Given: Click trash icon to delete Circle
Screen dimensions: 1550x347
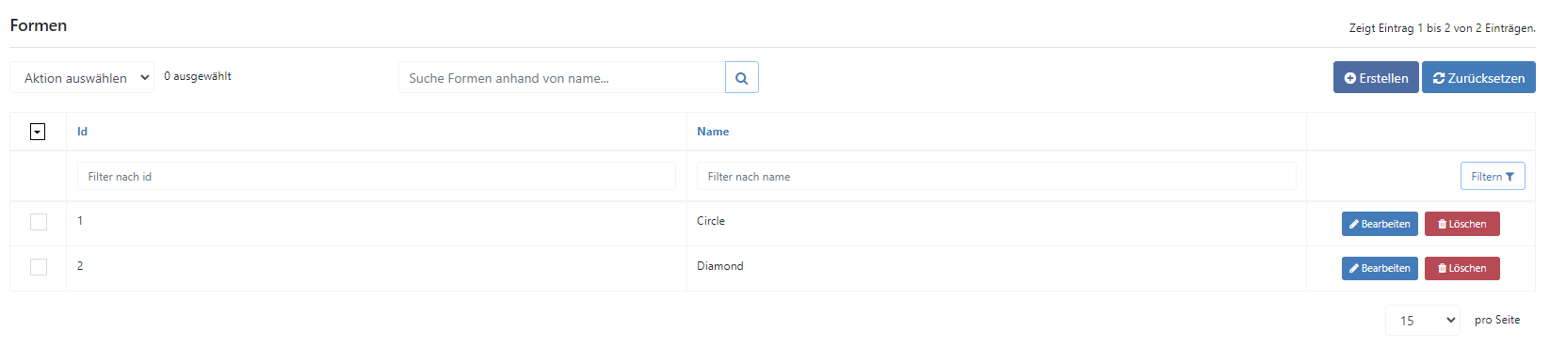Looking at the screenshot, I should coord(1442,224).
